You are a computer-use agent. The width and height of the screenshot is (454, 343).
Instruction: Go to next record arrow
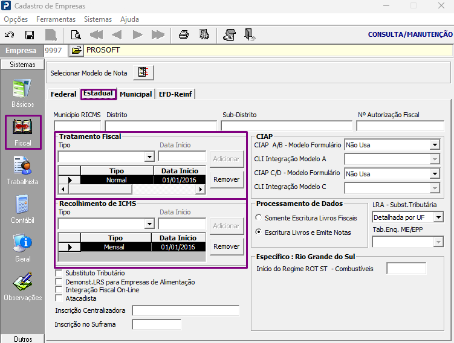tap(138, 35)
